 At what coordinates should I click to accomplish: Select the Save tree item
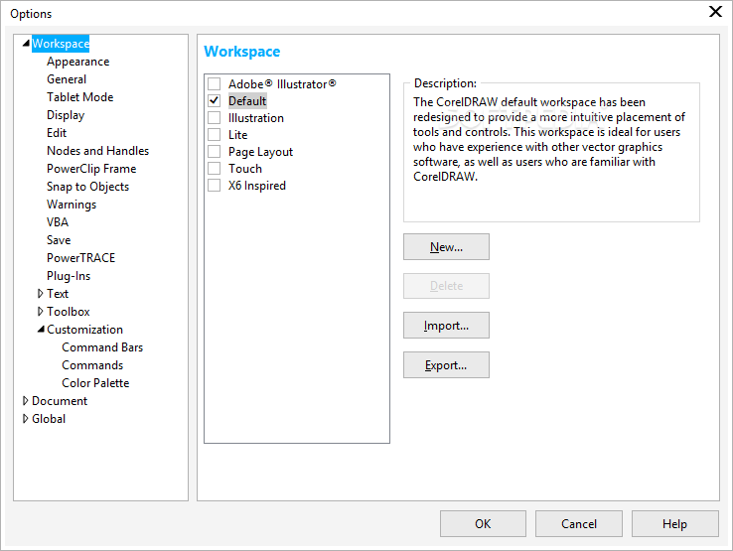[x=59, y=240]
